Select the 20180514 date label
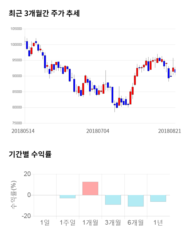The height and width of the screenshot is (233, 184). coord(23,131)
